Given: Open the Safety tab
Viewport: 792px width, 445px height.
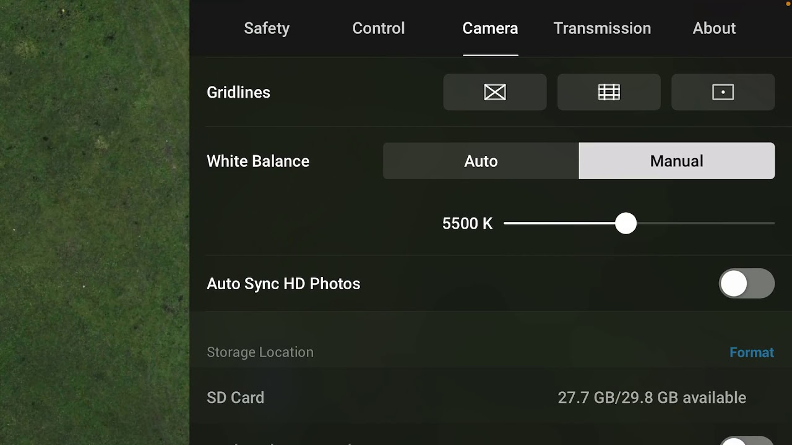Looking at the screenshot, I should [267, 28].
